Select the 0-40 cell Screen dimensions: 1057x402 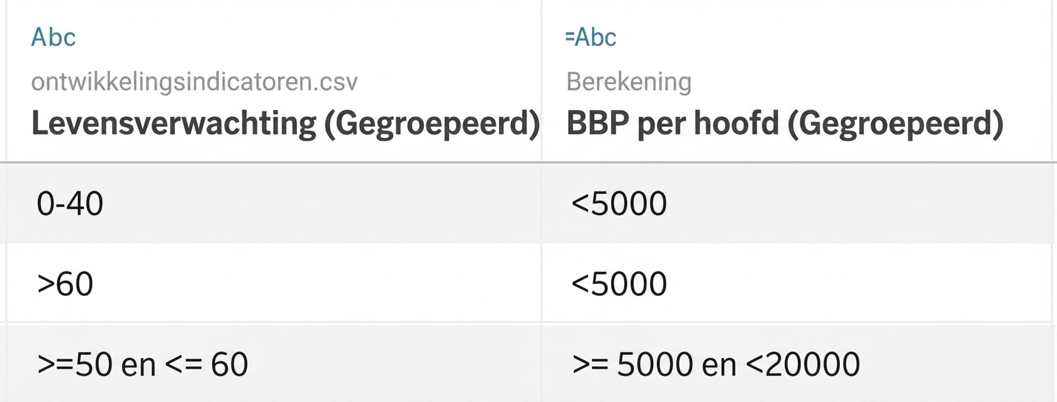point(70,204)
